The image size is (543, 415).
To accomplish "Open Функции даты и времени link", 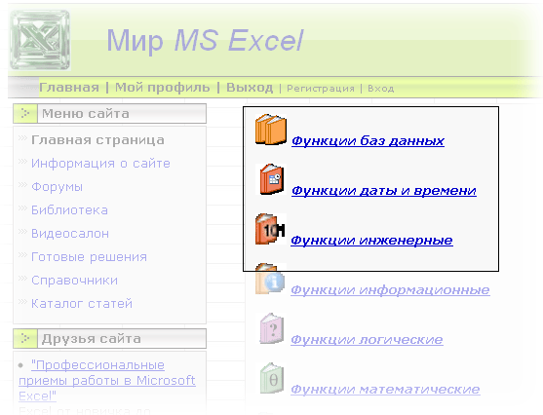I will coord(384,191).
